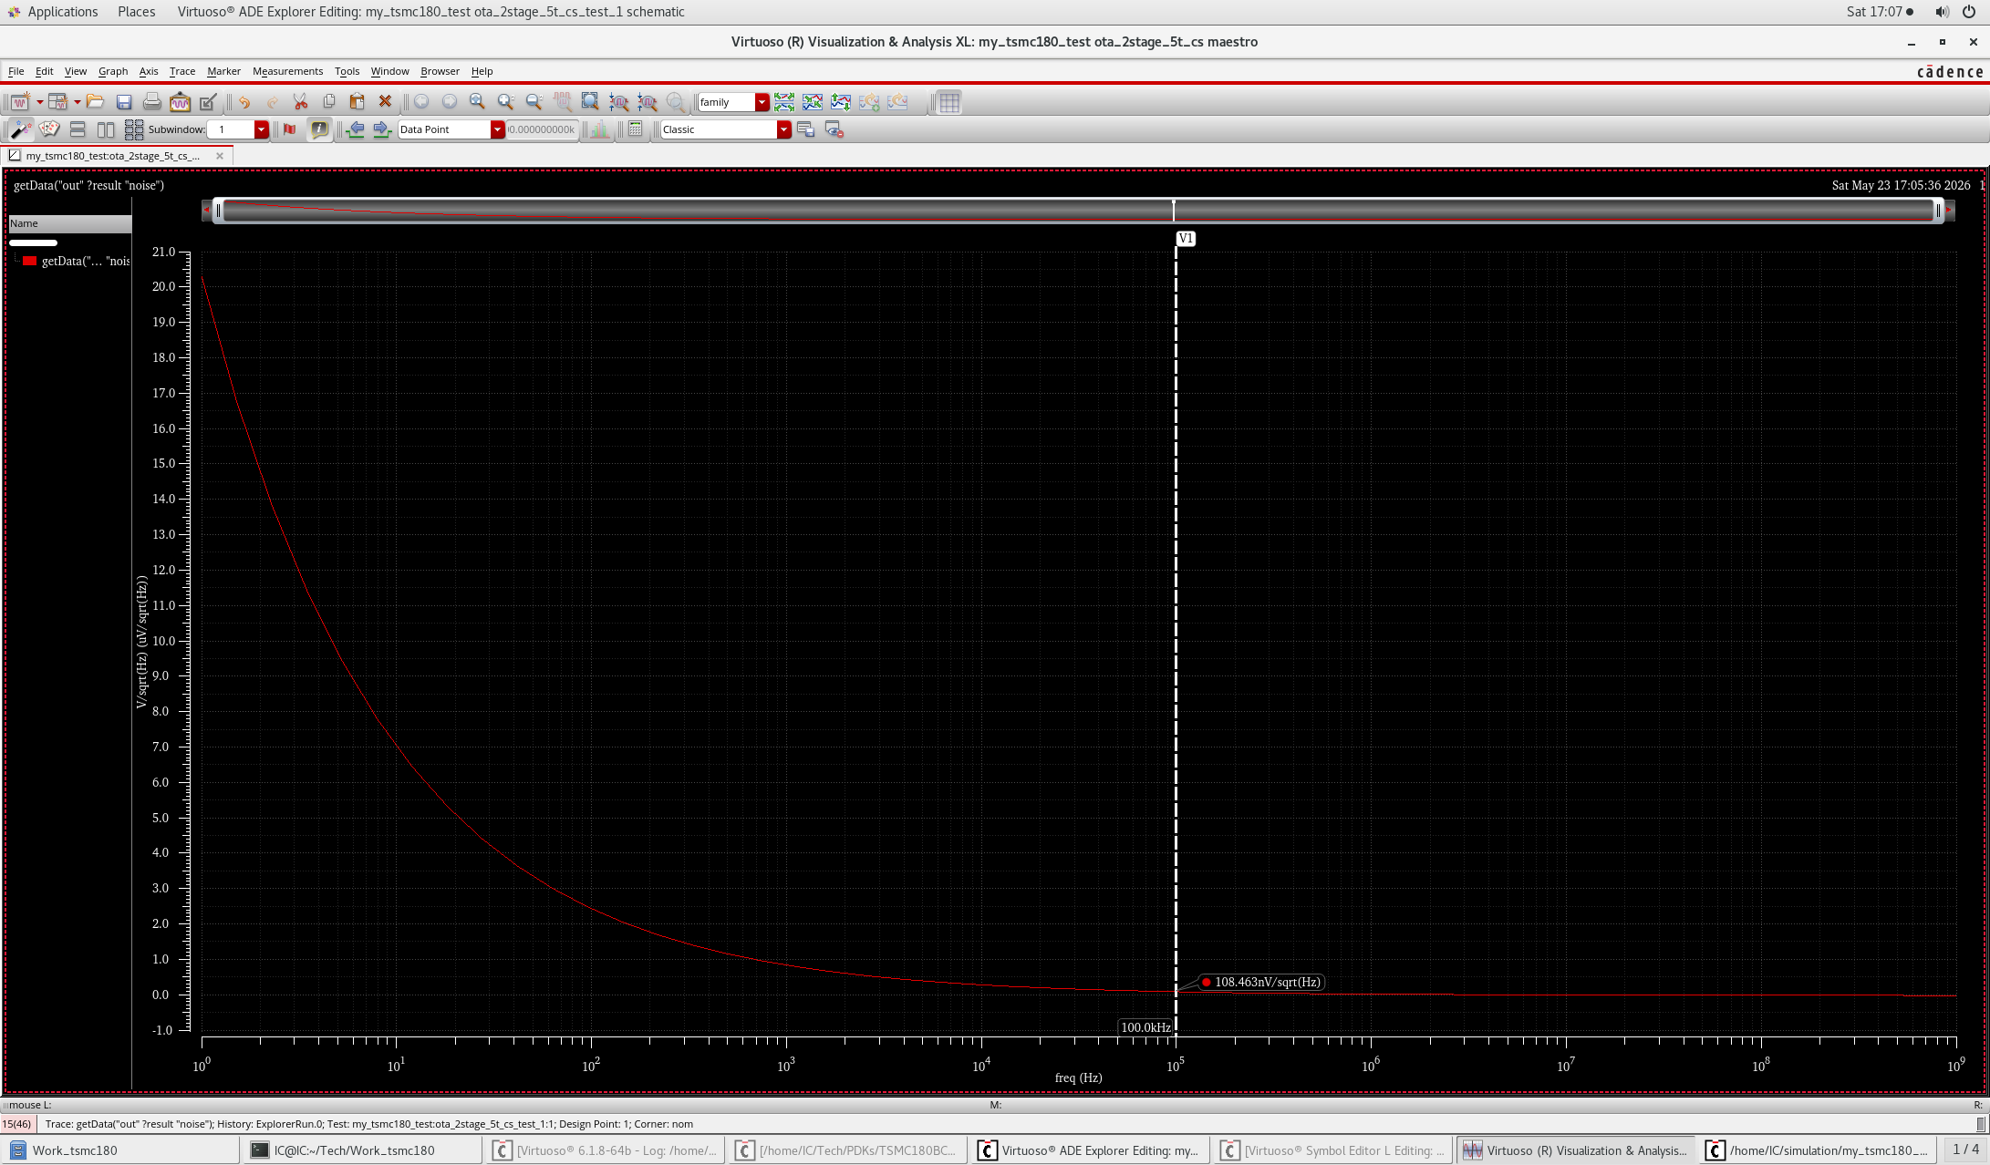
Task: Open the calculator icon
Action: click(636, 129)
